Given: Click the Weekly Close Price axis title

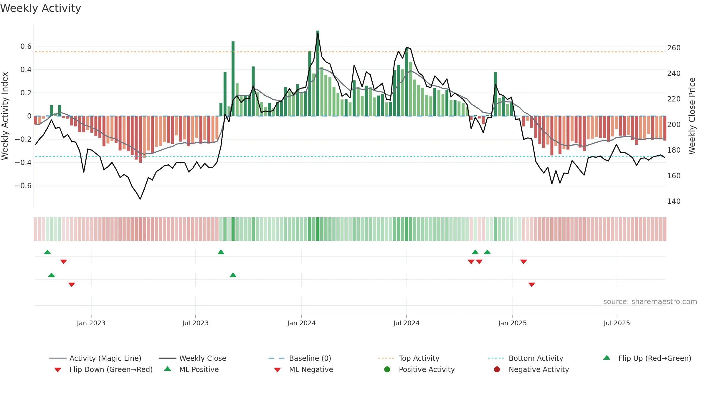Looking at the screenshot, I should pyautogui.click(x=692, y=116).
